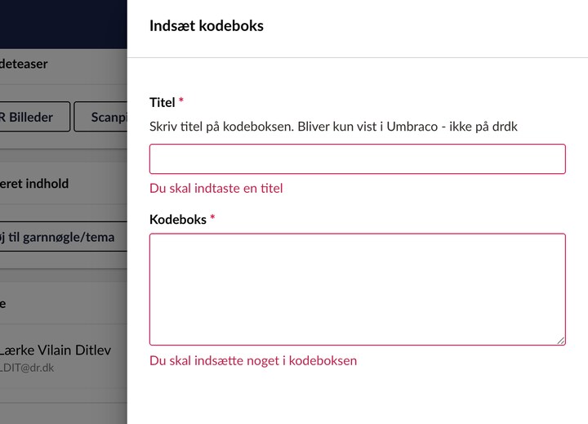Click the 'Du skal indsætte noget' error message

[252, 361]
